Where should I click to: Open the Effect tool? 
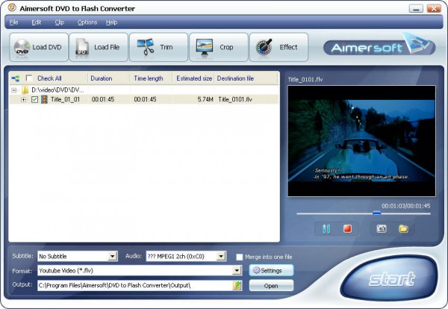pyautogui.click(x=278, y=47)
